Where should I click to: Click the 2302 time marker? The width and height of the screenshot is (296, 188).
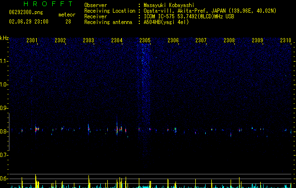click(x=60, y=40)
